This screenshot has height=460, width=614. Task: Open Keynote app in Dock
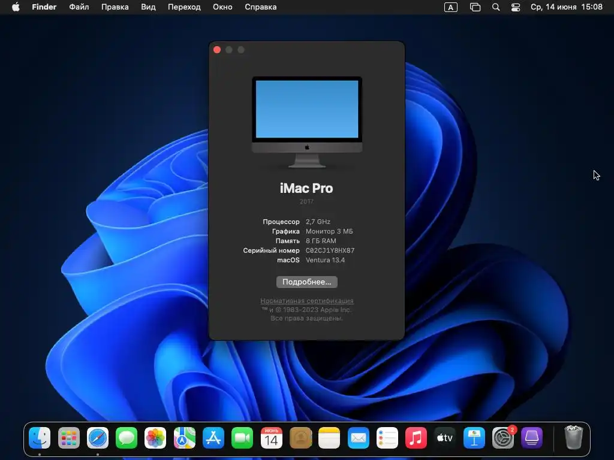point(474,438)
